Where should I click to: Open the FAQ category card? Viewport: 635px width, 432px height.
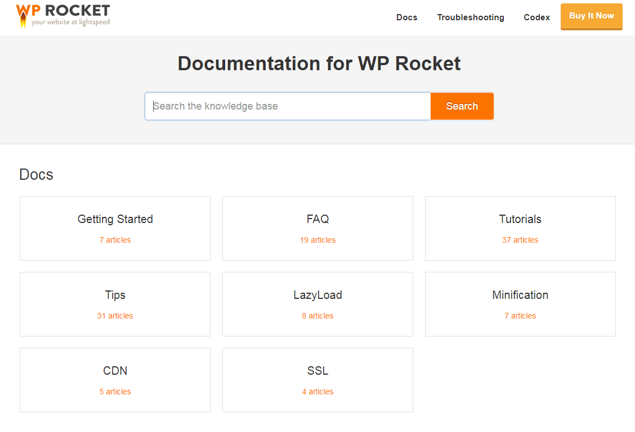(317, 220)
